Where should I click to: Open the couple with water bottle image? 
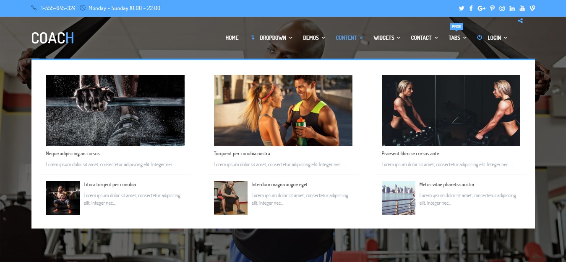coord(283,110)
